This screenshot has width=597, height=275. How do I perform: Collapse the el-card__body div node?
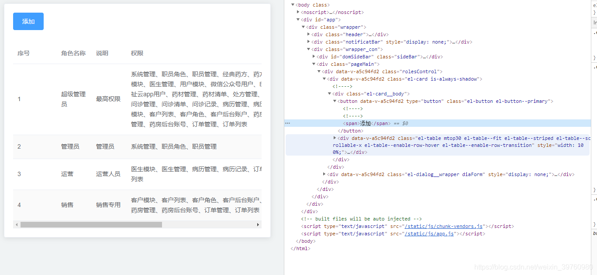330,93
